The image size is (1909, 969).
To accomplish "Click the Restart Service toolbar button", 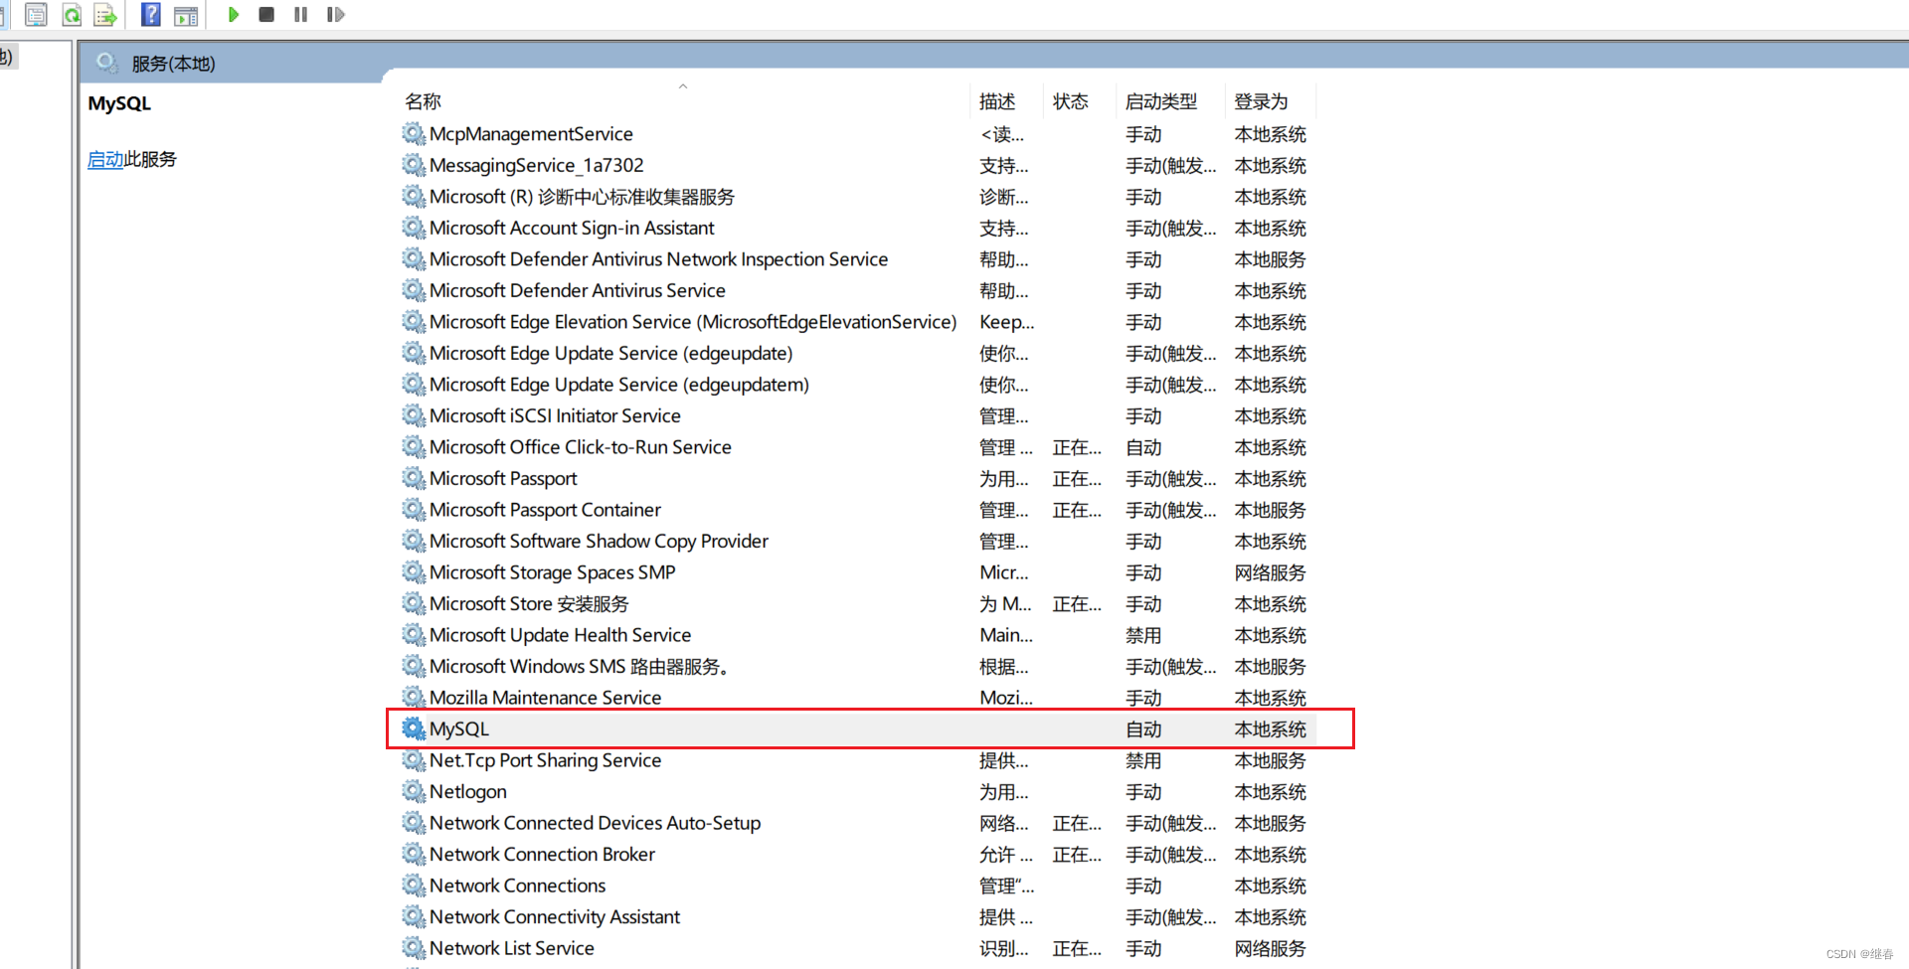I will click(x=335, y=15).
